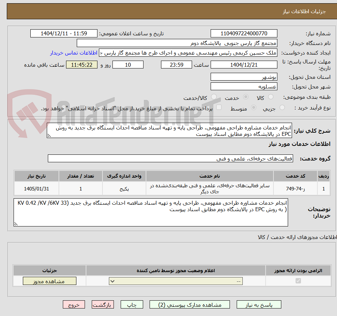
Task: Click the اعلام وضعیت مجوز توسط تامین کننده header
Action: 176,270
